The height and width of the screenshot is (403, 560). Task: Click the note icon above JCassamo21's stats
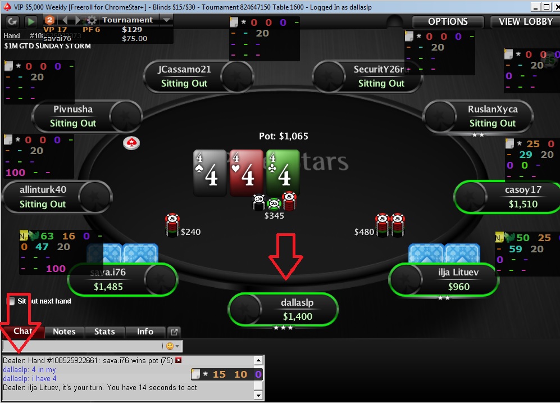234,22
